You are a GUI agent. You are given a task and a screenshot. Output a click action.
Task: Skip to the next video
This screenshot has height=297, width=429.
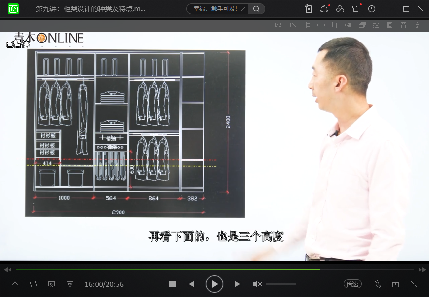238,284
